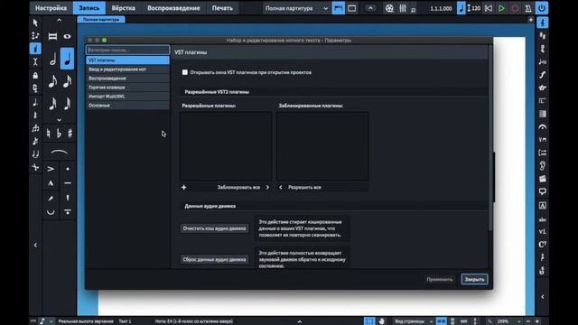Open the video window film reel icon

(389, 8)
